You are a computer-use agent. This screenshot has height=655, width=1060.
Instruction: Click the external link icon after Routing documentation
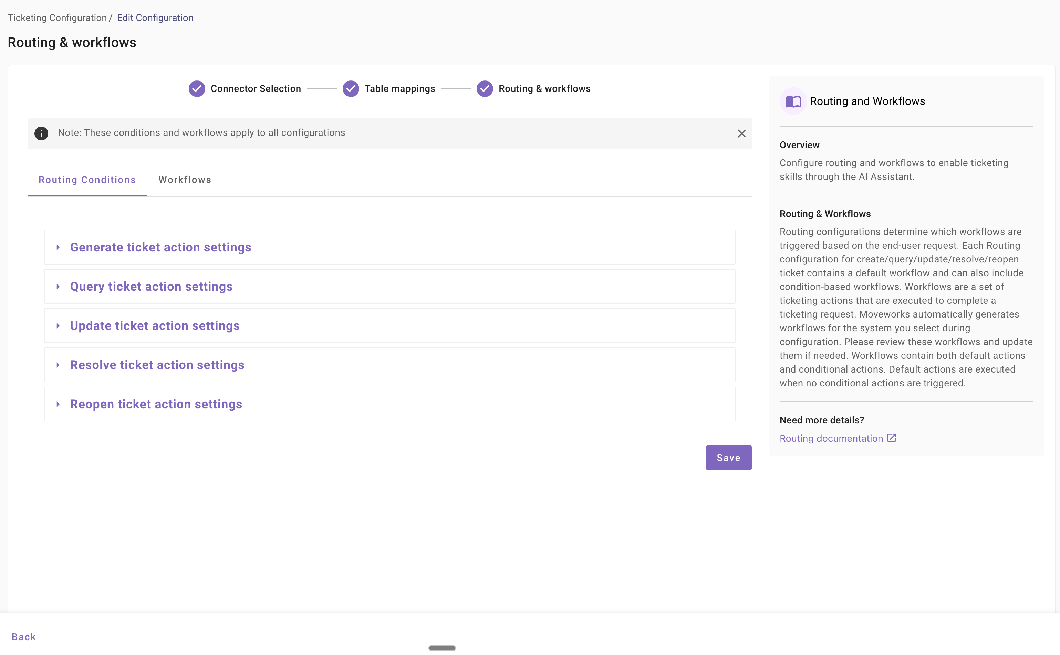(x=891, y=438)
